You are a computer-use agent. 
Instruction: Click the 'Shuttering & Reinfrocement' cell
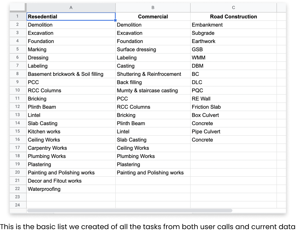(x=149, y=74)
